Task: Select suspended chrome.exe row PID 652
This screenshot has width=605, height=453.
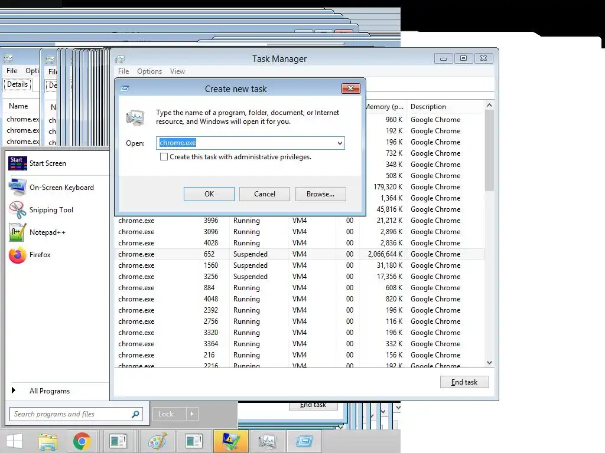Action: point(300,254)
